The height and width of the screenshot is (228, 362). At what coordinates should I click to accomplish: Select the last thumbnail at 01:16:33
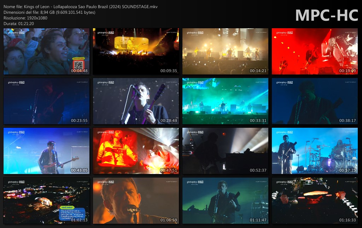coord(315,201)
